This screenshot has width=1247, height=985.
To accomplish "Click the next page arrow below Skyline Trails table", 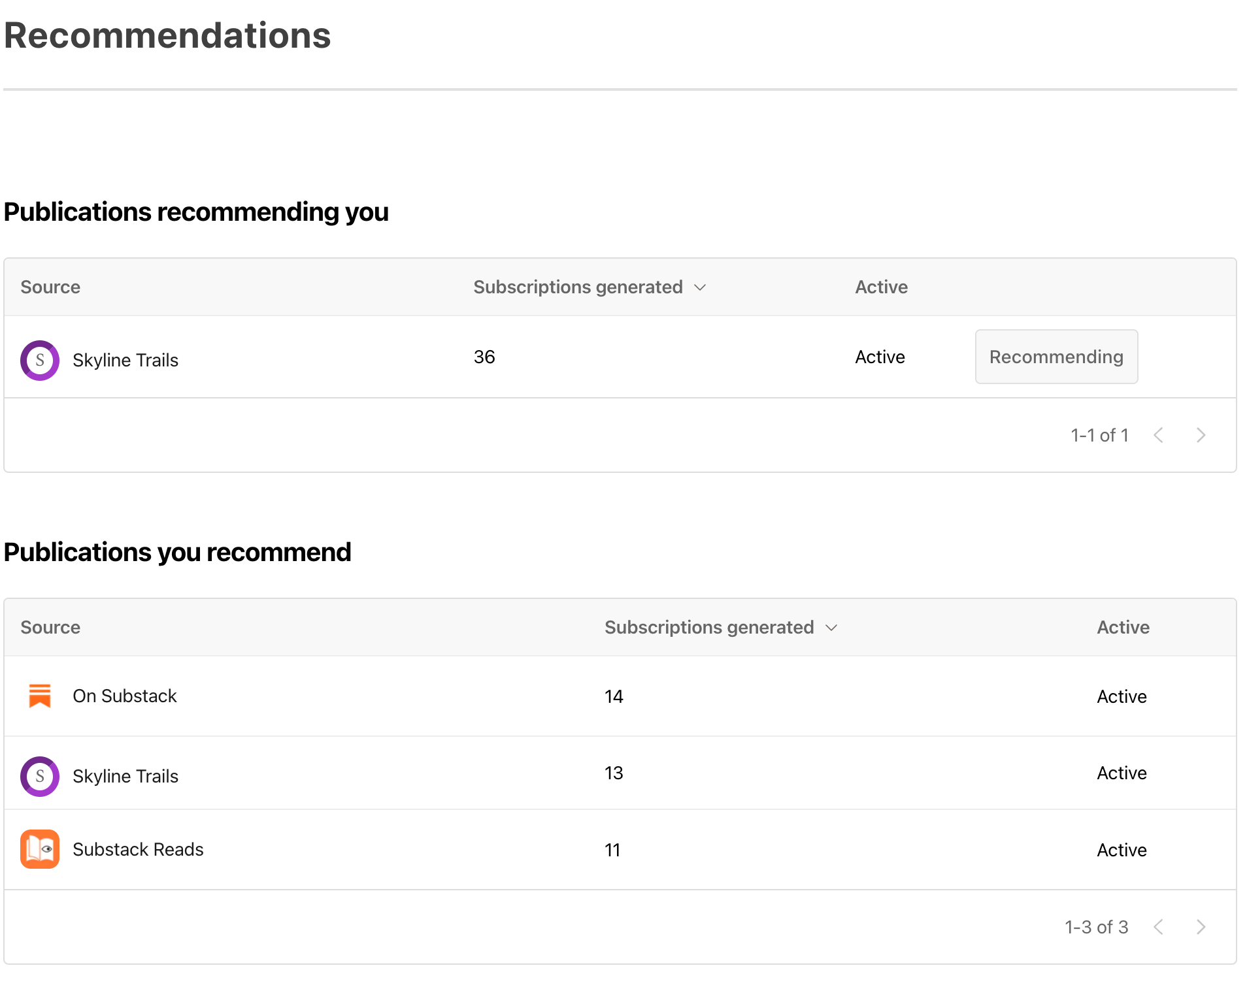I will [1201, 435].
